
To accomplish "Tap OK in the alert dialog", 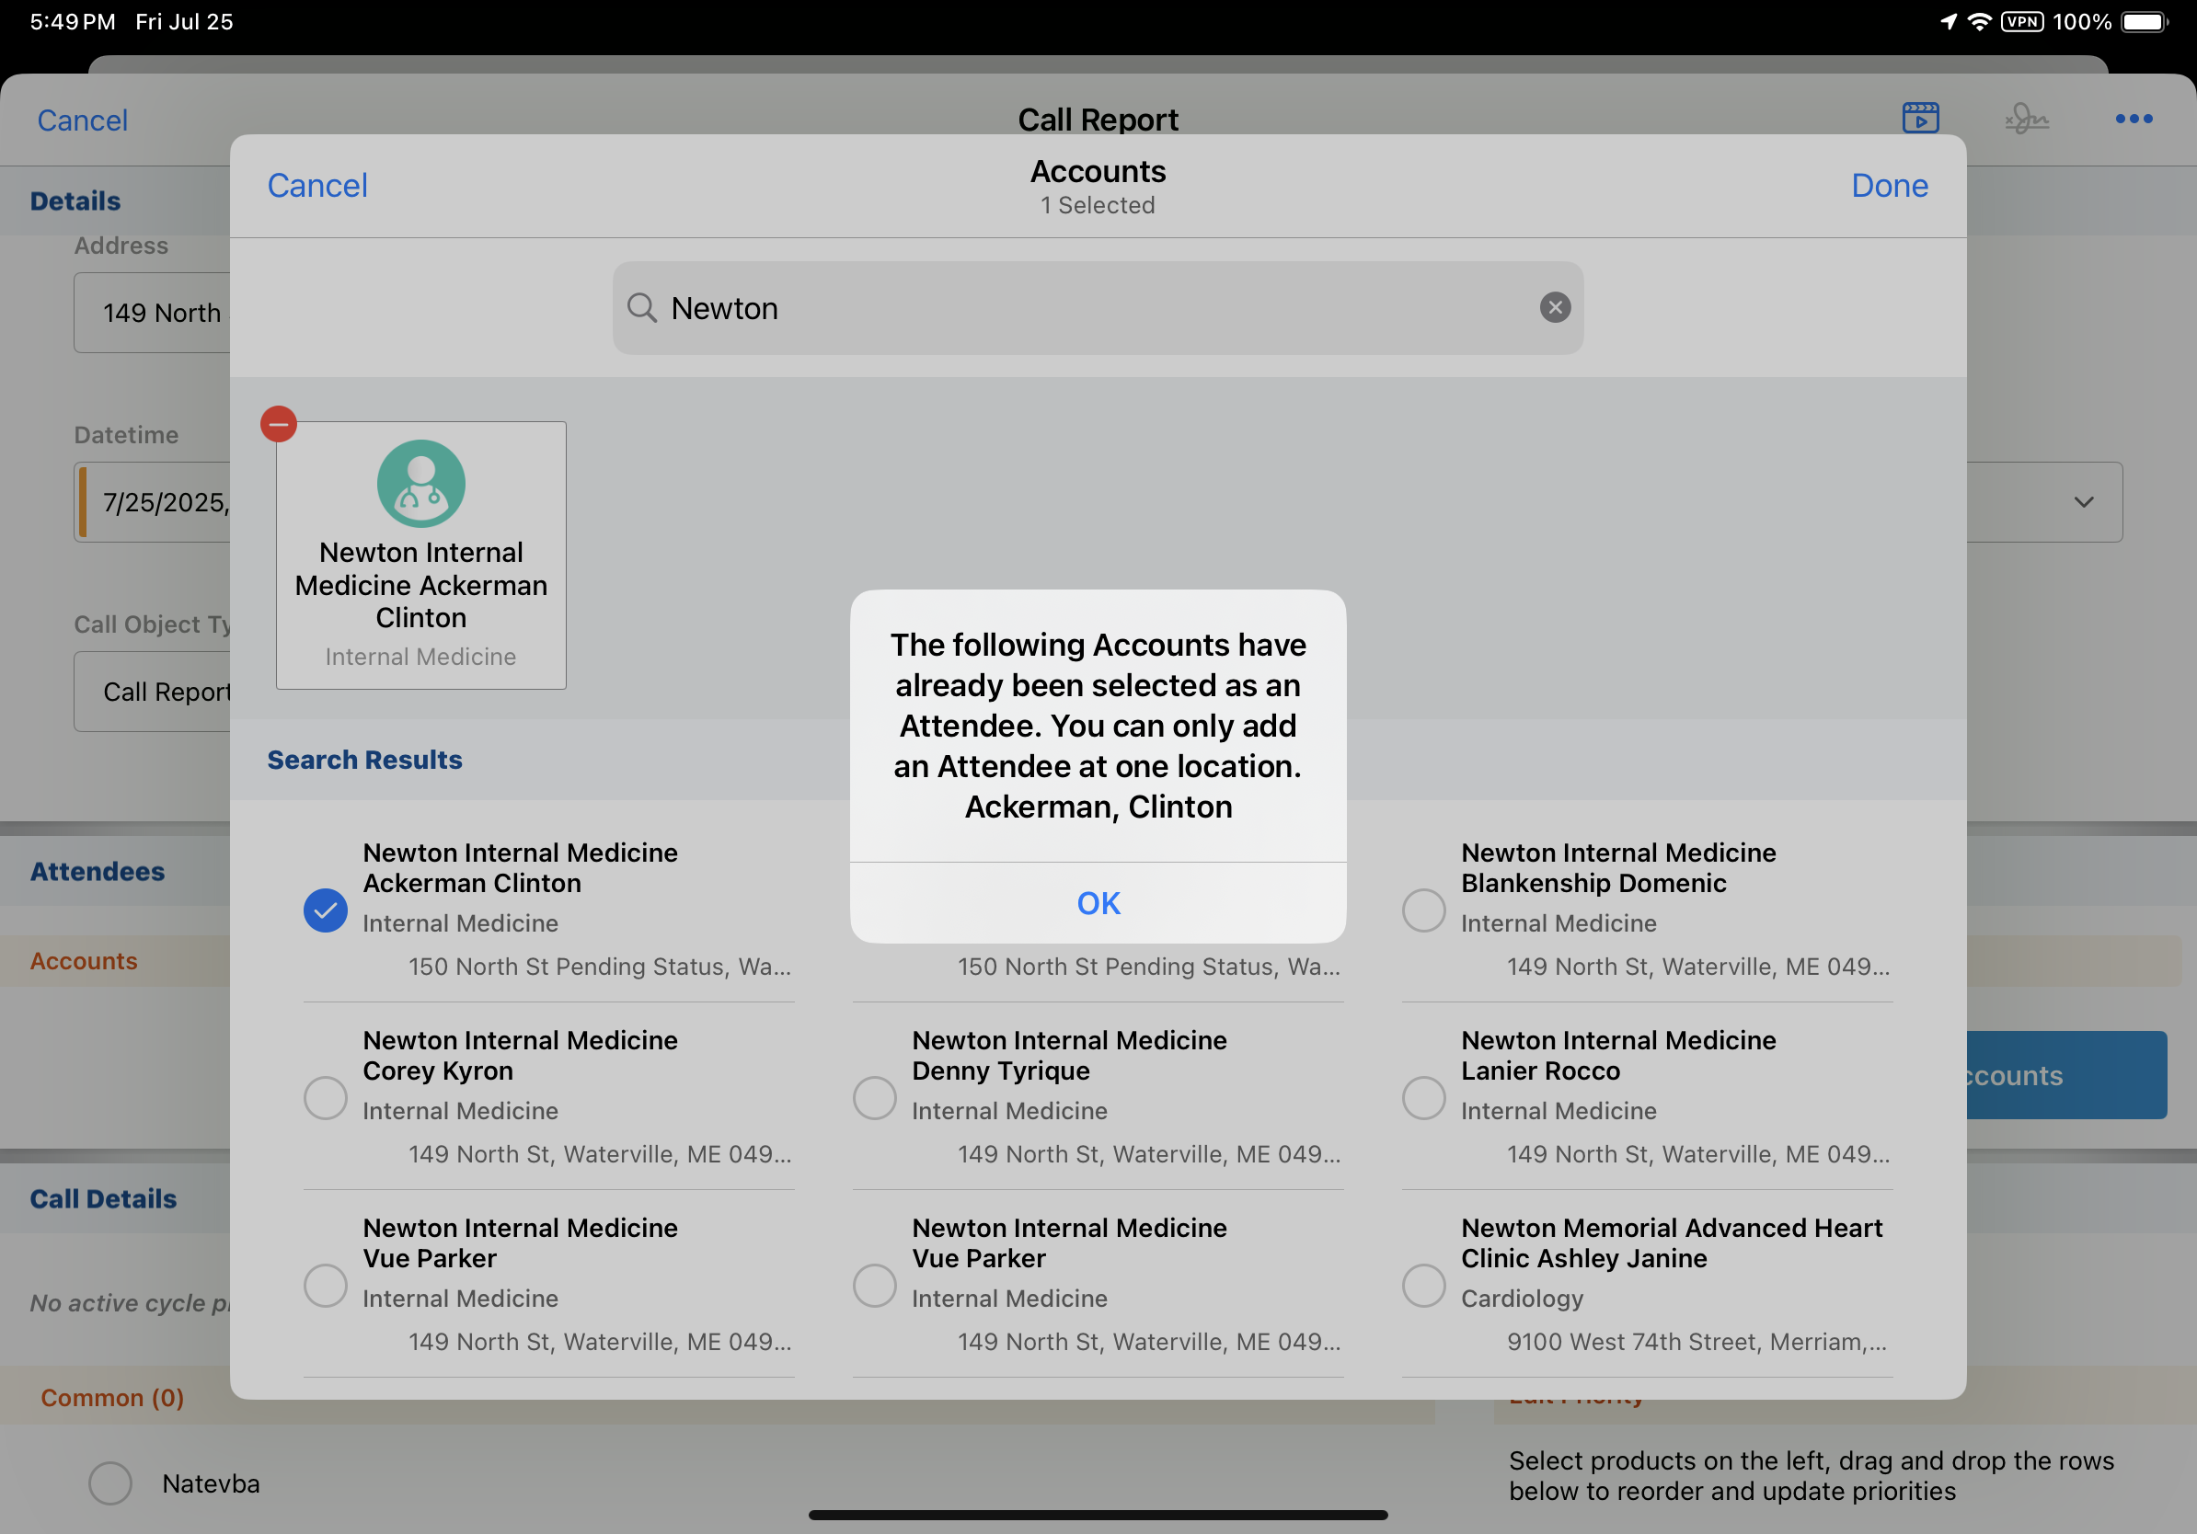I will pos(1098,903).
